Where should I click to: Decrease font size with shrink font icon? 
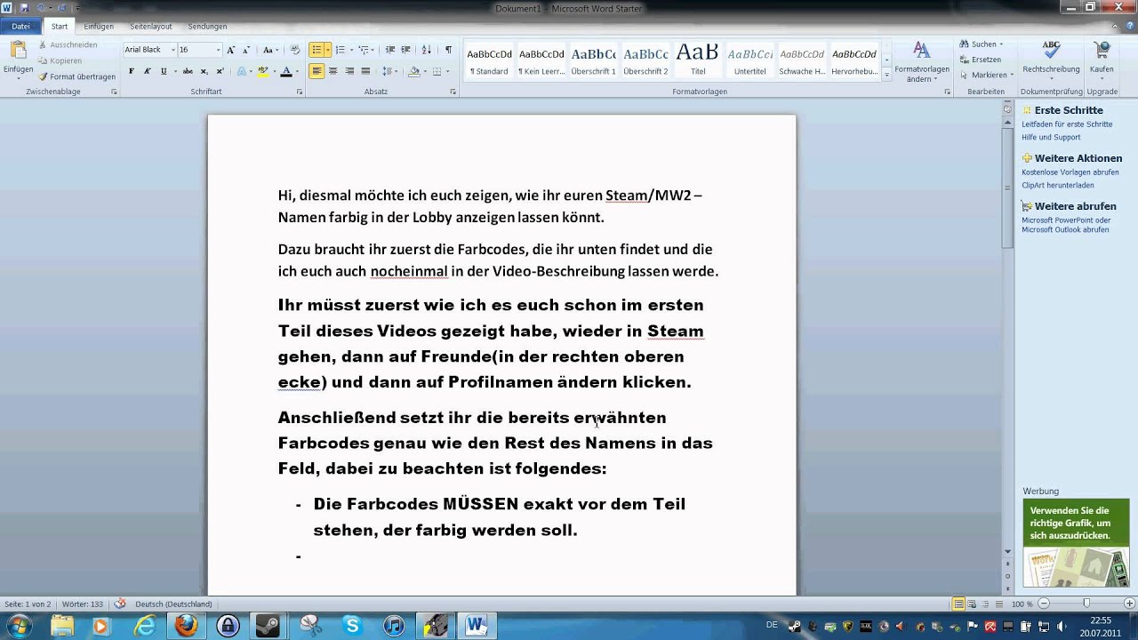click(x=244, y=50)
